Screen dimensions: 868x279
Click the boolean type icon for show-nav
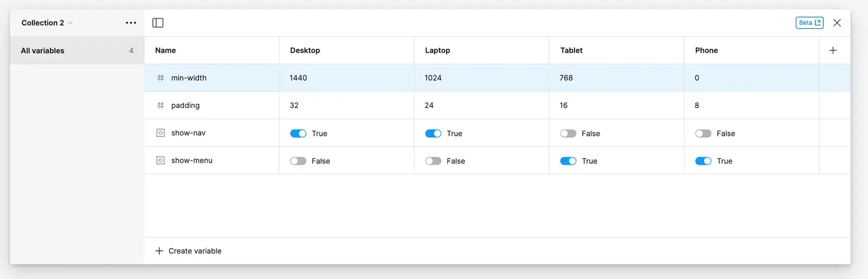tap(161, 133)
